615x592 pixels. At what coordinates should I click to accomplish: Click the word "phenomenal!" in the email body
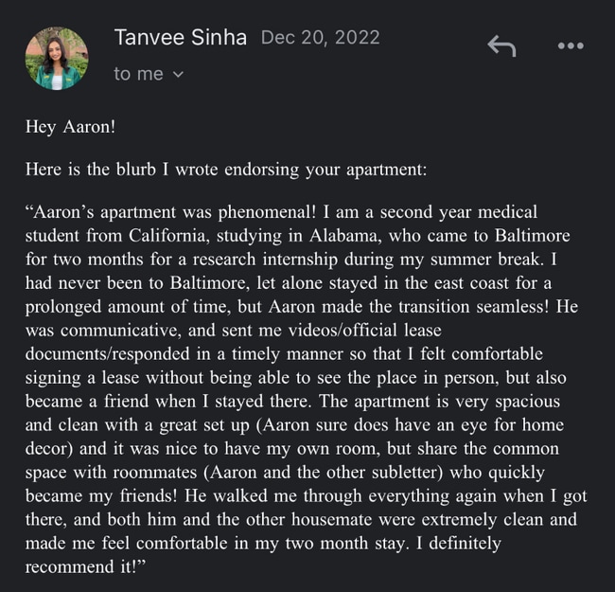267,212
